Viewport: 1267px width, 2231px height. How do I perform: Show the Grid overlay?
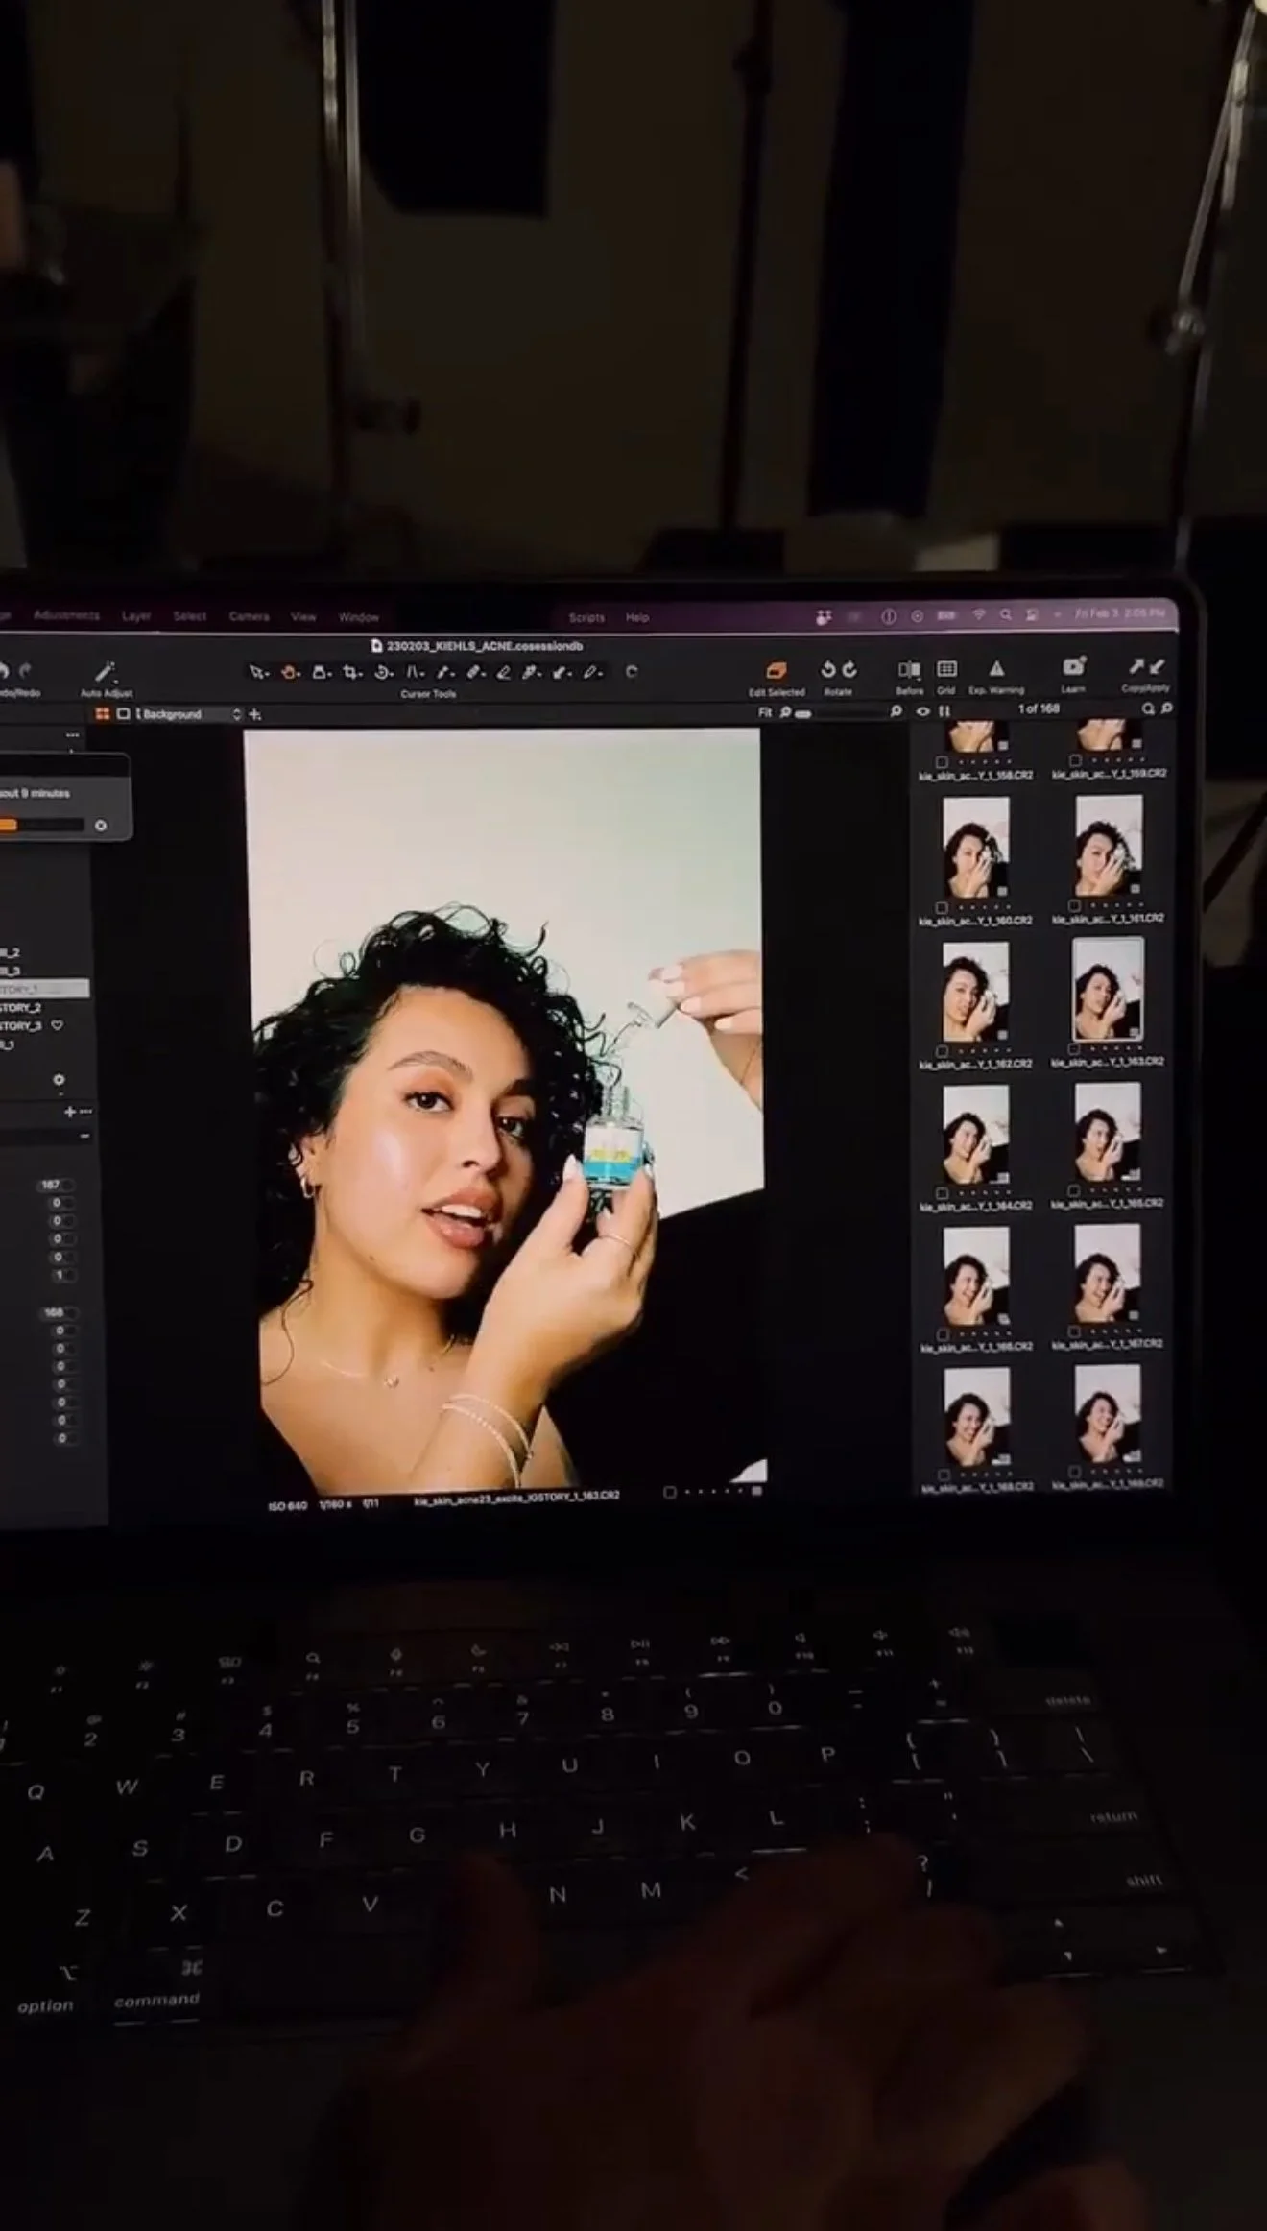tap(946, 668)
